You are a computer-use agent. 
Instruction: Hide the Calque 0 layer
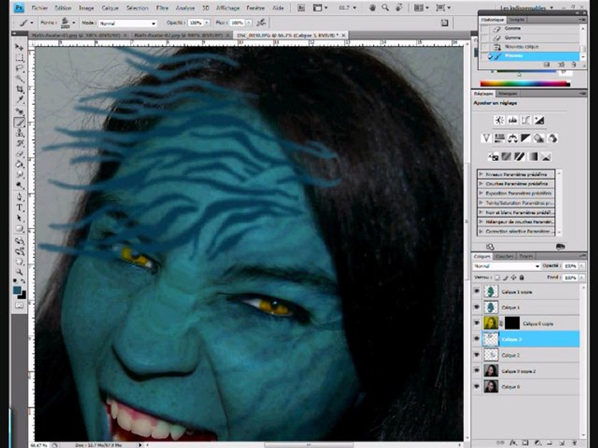point(477,386)
